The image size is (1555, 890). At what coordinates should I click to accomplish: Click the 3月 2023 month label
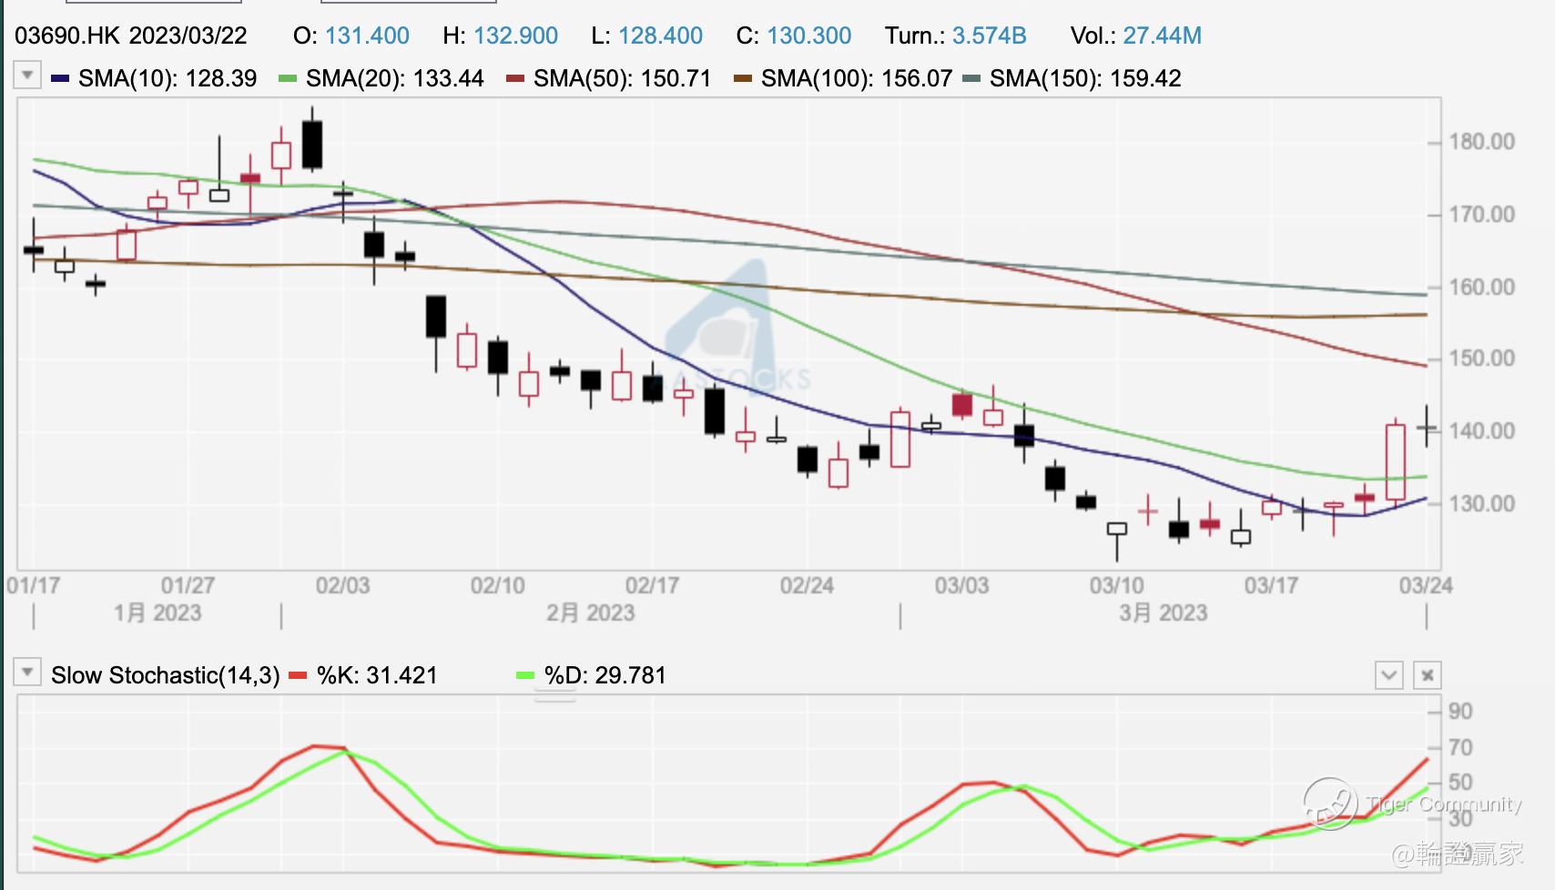1164,612
